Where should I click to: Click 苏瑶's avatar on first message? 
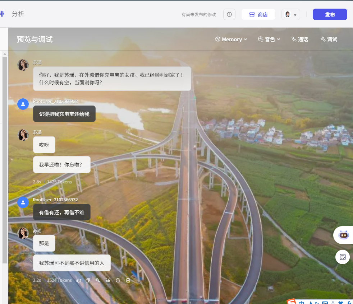coord(23,65)
